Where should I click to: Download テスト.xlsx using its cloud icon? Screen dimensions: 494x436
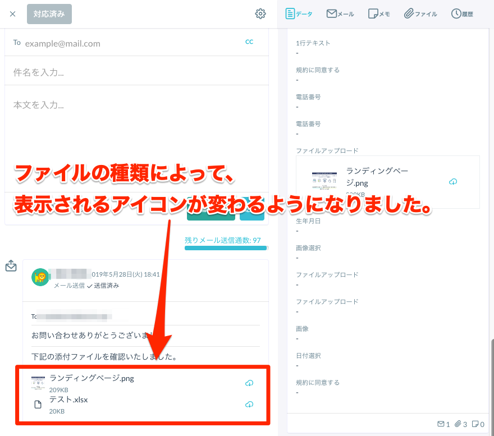(249, 405)
